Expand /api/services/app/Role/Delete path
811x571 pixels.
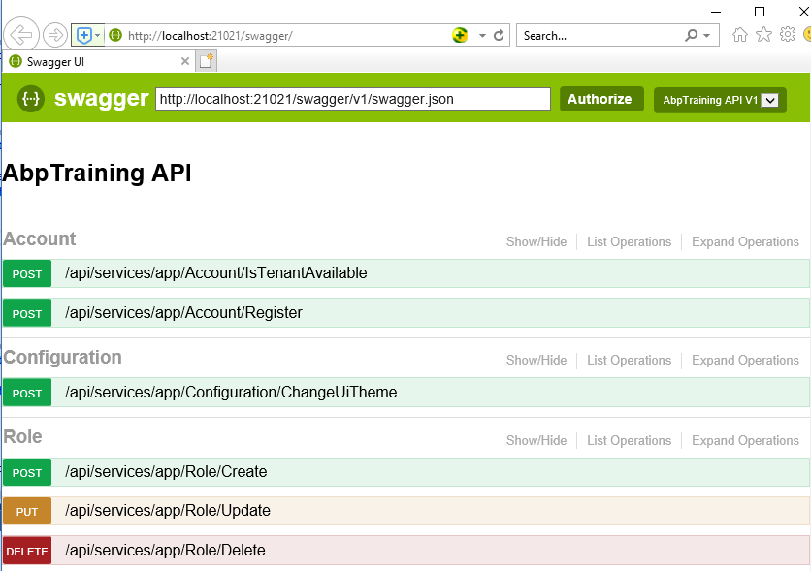[165, 551]
